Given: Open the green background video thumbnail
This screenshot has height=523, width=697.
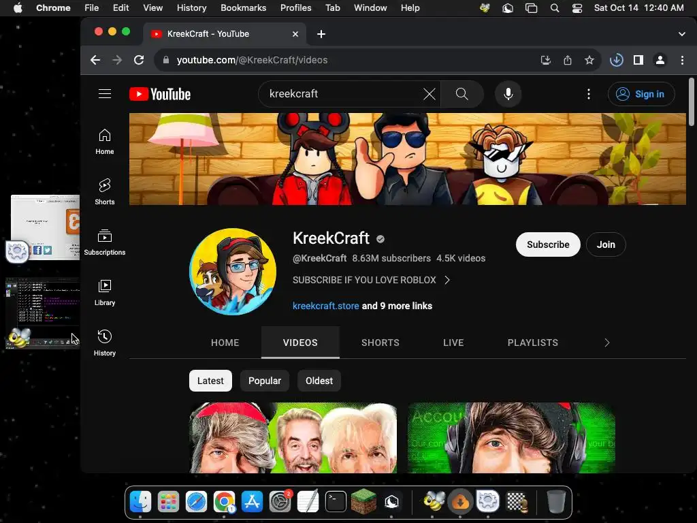Looking at the screenshot, I should click(511, 438).
